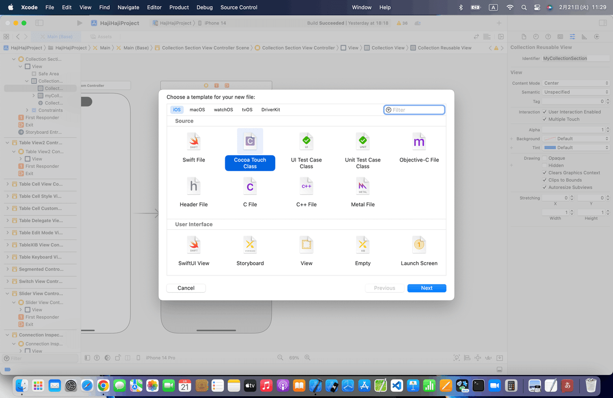The width and height of the screenshot is (613, 398).
Task: Click the Identifier field MyCollectionSection
Action: point(576,58)
